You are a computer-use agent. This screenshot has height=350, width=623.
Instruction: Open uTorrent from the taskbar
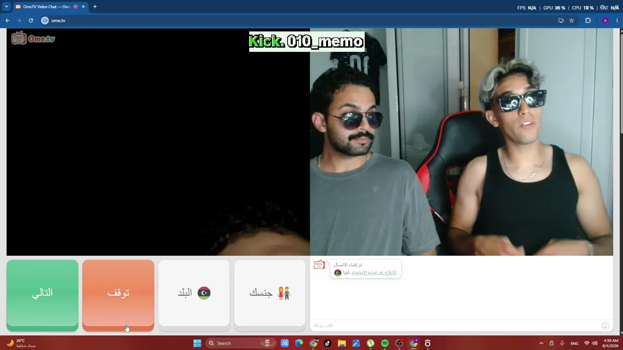tap(370, 343)
